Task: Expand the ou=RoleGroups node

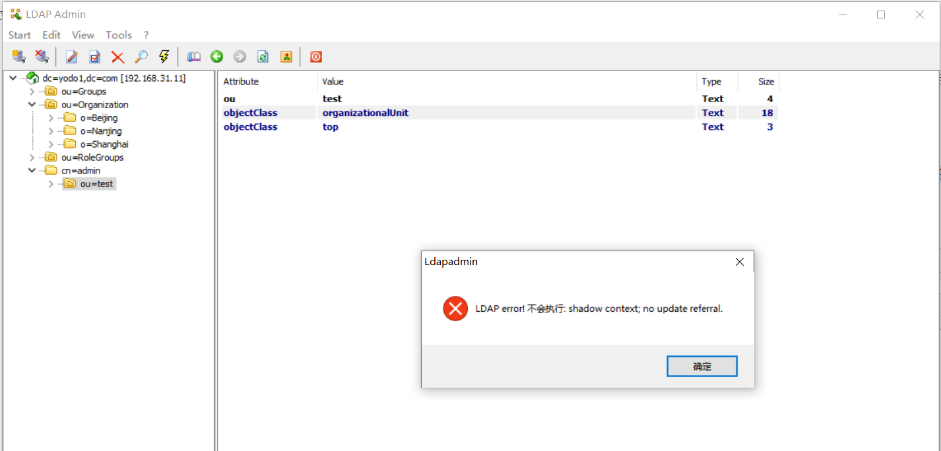Action: coord(32,158)
